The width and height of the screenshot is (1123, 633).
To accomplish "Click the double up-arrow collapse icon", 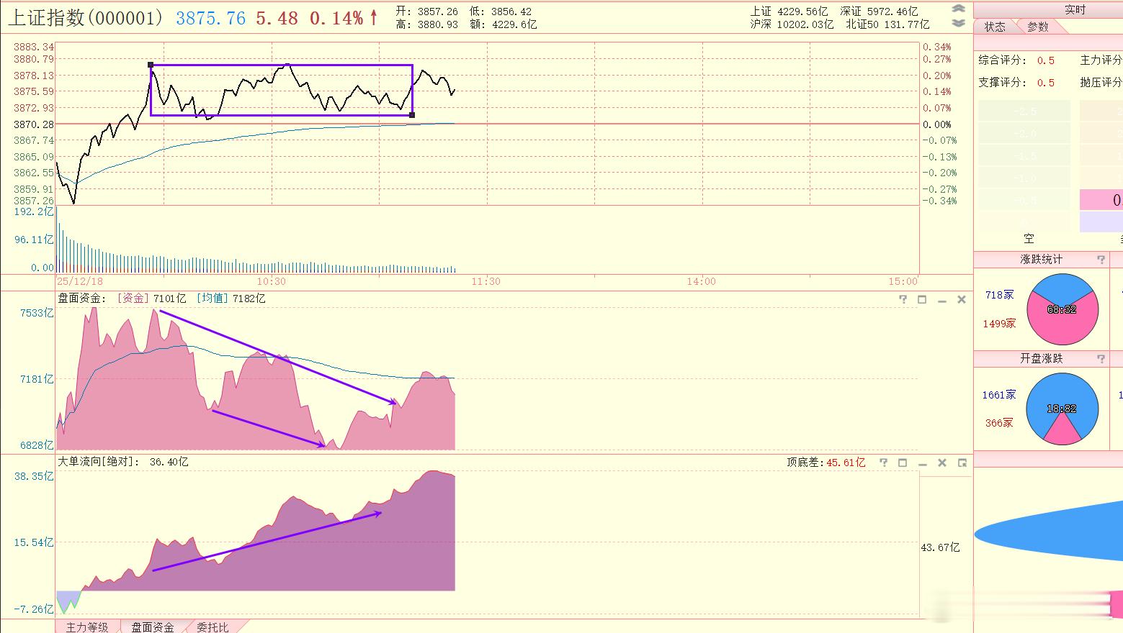I will pyautogui.click(x=958, y=9).
